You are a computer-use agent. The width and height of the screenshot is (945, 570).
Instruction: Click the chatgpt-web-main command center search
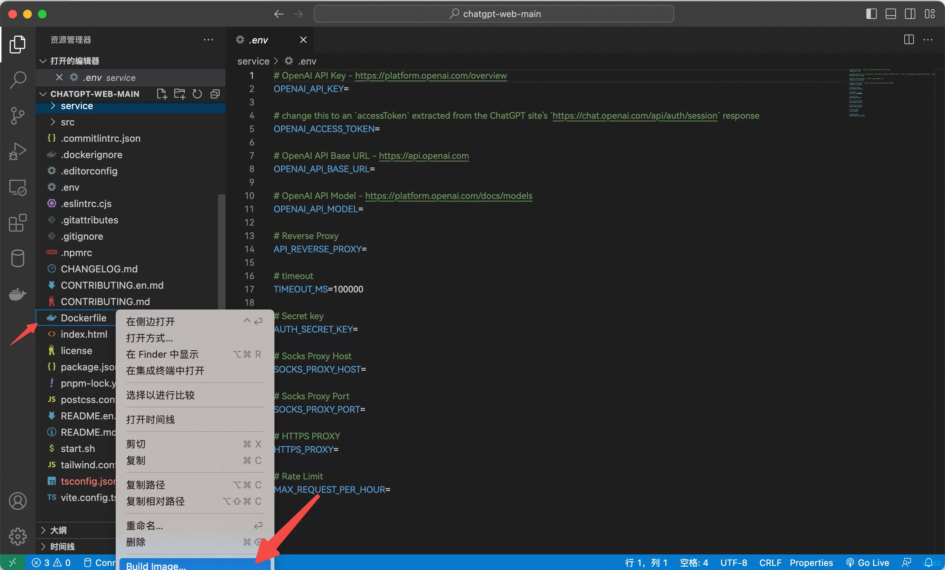[494, 14]
